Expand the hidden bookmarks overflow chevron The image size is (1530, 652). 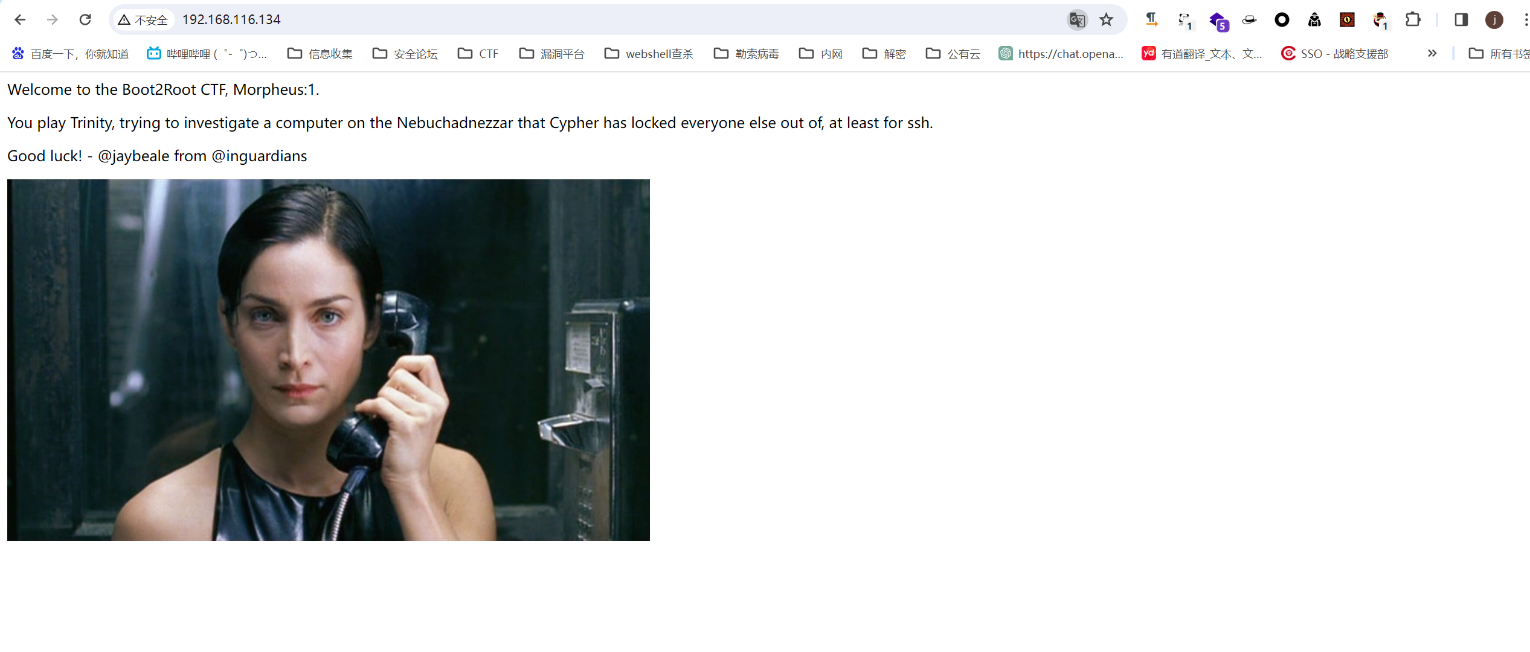[x=1432, y=54]
